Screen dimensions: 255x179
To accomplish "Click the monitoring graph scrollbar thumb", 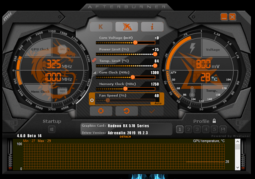I will click(238, 147).
